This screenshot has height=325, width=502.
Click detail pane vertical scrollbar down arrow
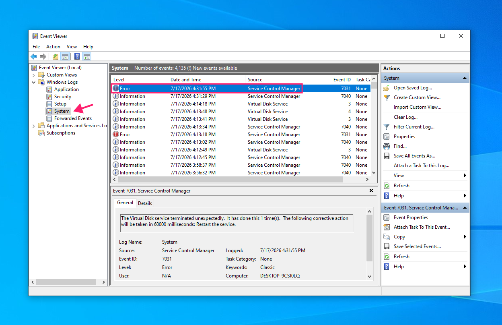pyautogui.click(x=370, y=276)
